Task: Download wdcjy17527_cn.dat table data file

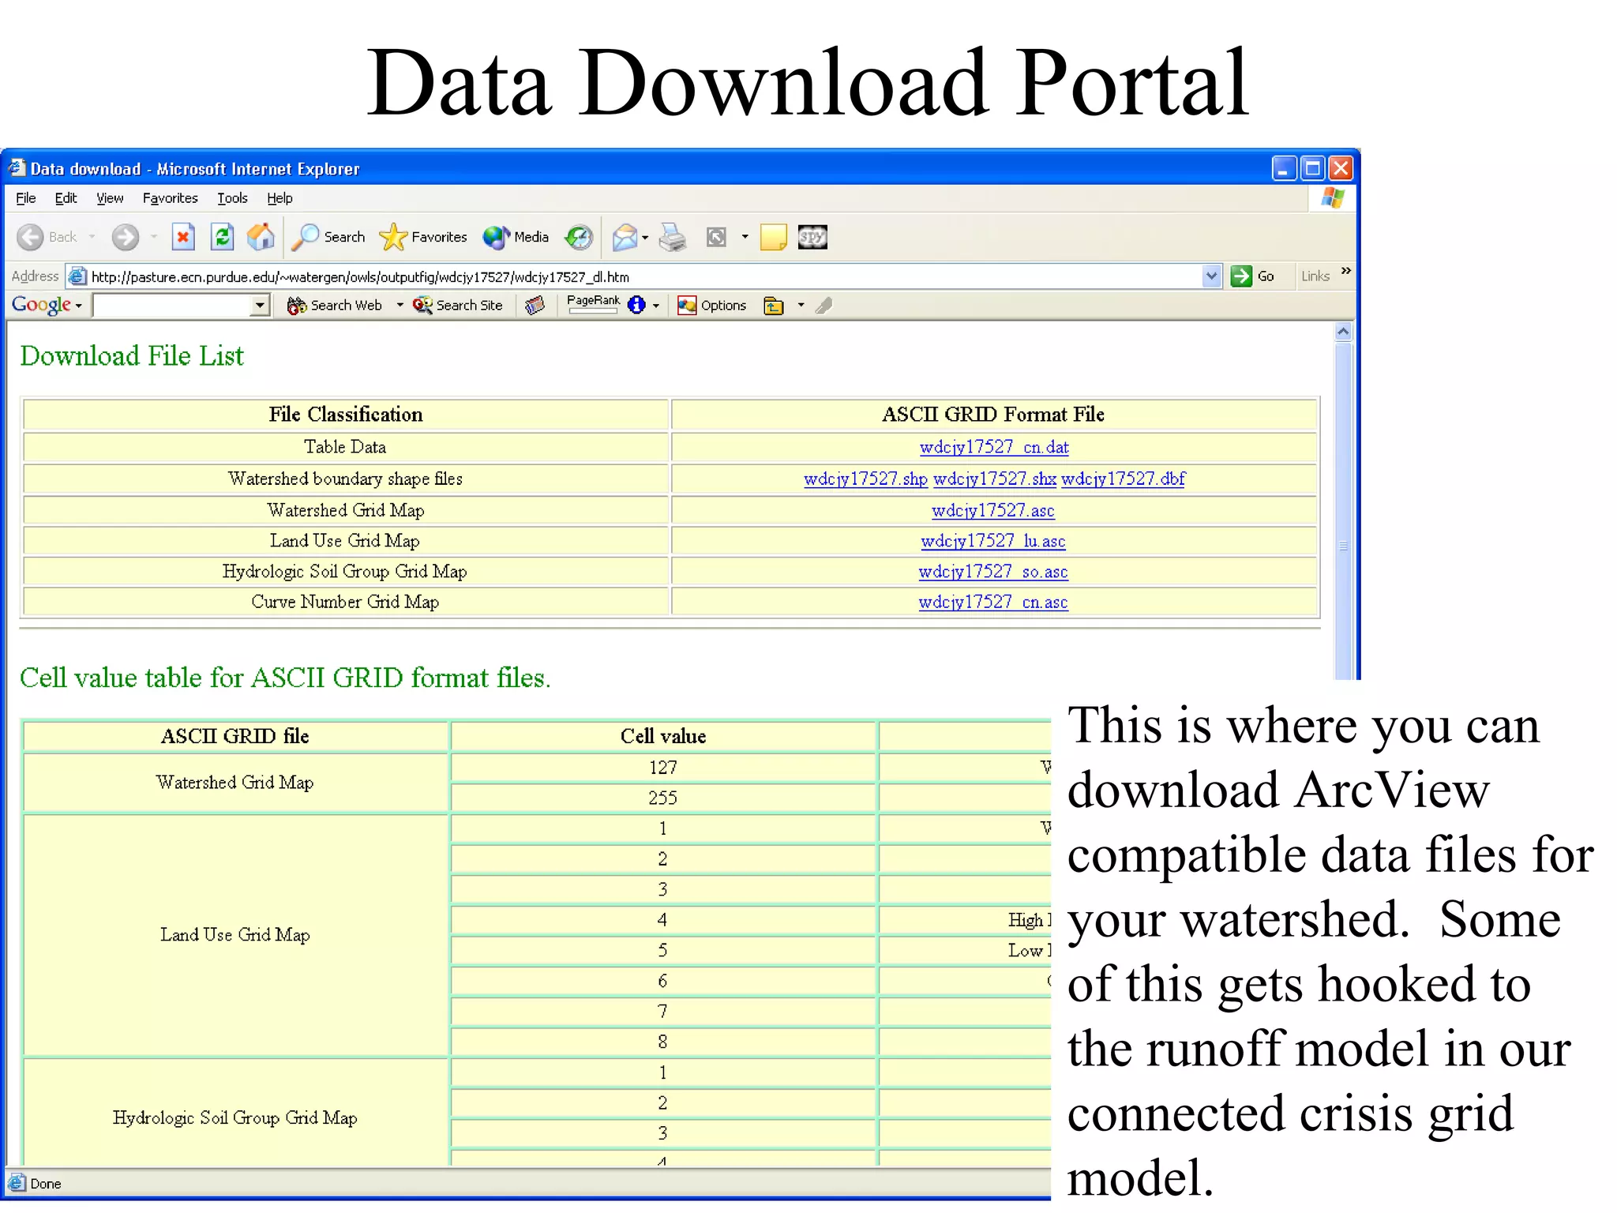Action: pyautogui.click(x=994, y=447)
